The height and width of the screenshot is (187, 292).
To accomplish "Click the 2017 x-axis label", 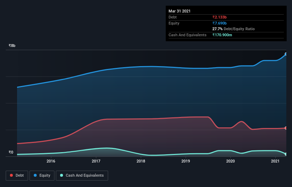I will tap(96, 161).
